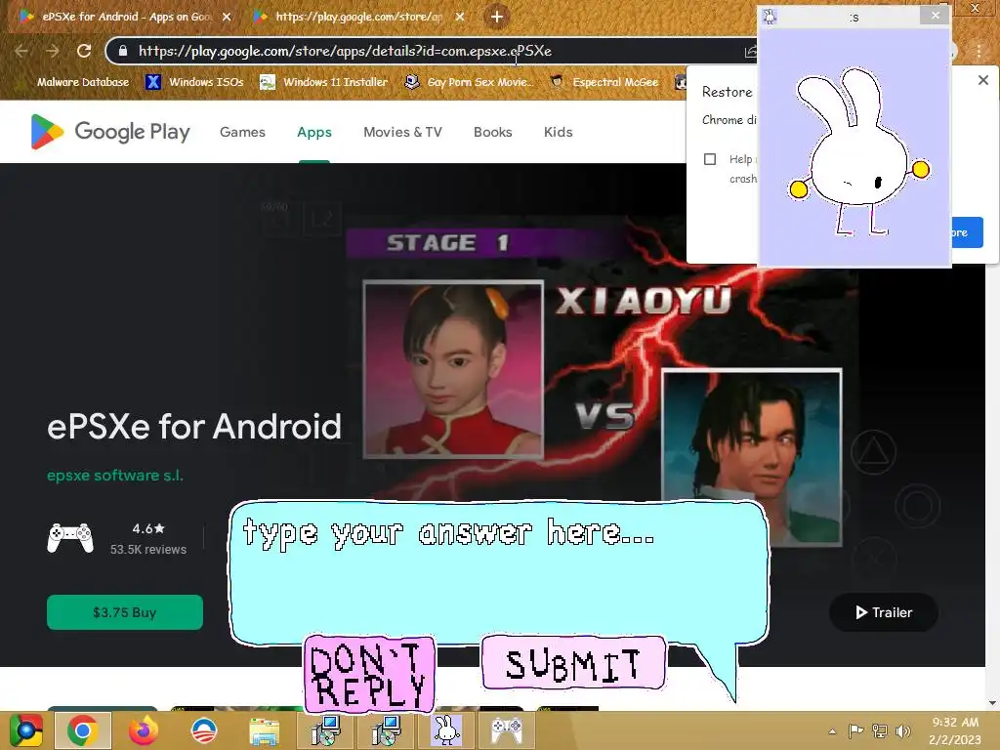Click the white gamepad icon near rating
The width and height of the screenshot is (1000, 750).
pos(70,538)
